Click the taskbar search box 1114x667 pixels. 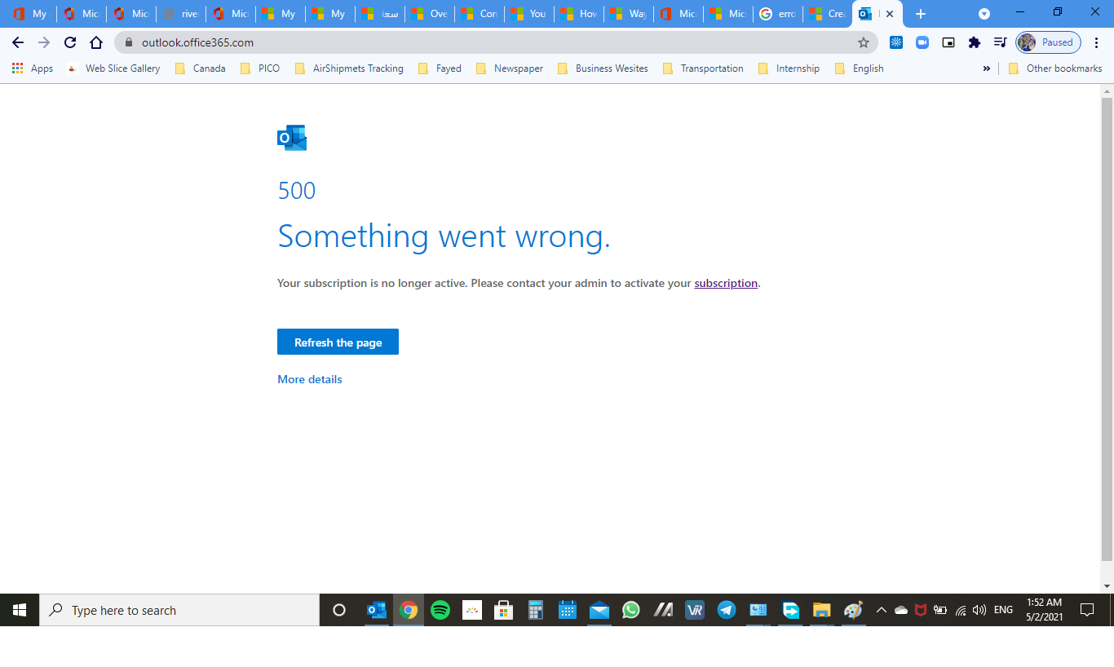pyautogui.click(x=179, y=610)
